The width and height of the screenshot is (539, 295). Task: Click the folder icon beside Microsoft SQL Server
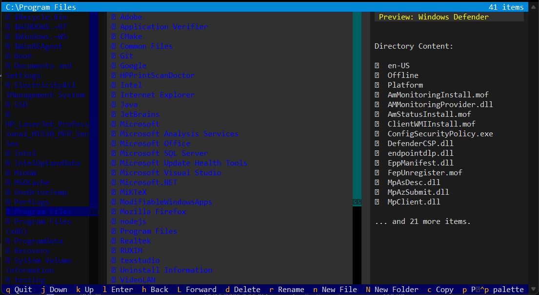pyautogui.click(x=114, y=153)
